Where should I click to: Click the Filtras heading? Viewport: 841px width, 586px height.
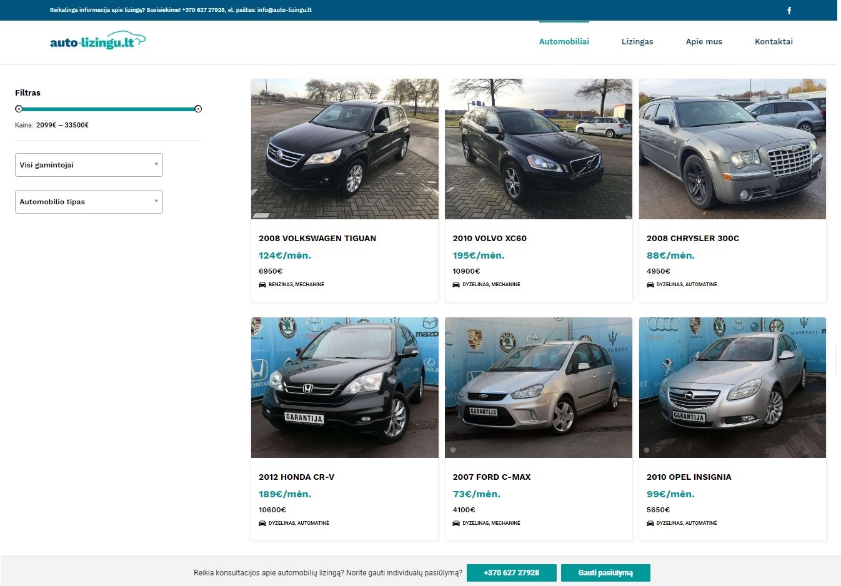click(x=27, y=92)
